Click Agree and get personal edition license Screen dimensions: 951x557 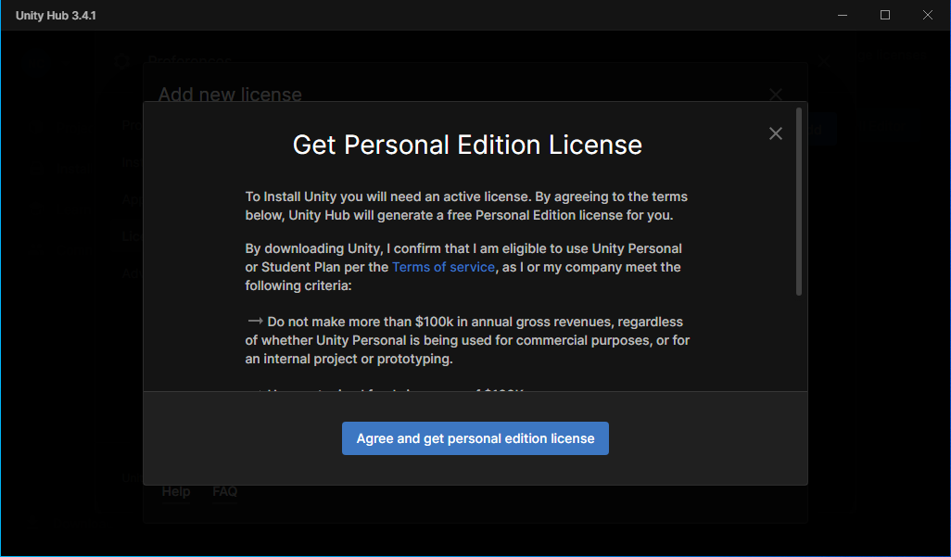coord(475,438)
